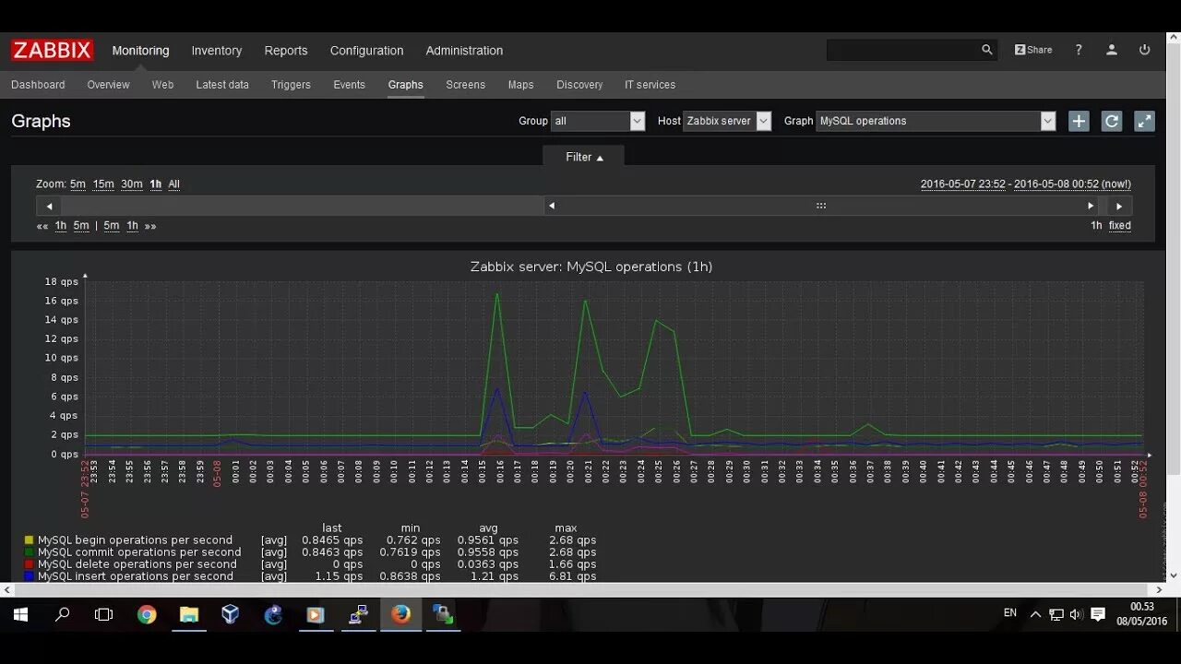Screen dimensions: 1181x664
Task: Add graph to favourites with plus icon
Action: click(x=1079, y=121)
